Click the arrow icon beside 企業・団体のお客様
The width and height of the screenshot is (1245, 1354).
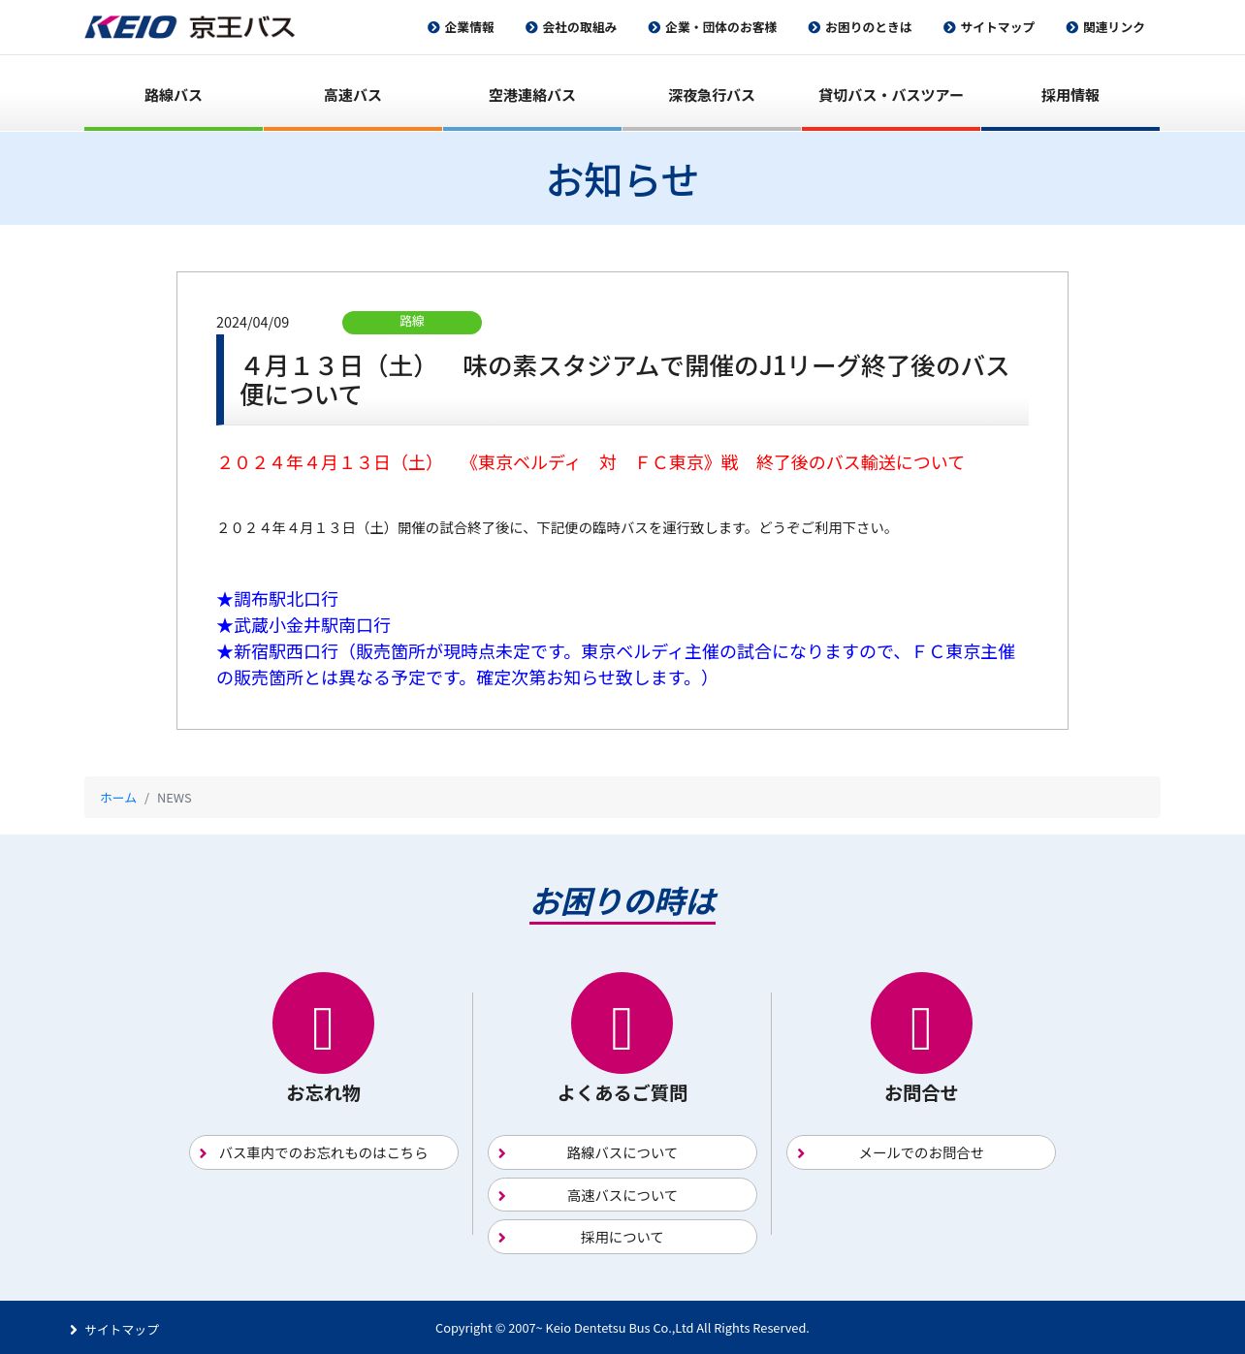[654, 27]
